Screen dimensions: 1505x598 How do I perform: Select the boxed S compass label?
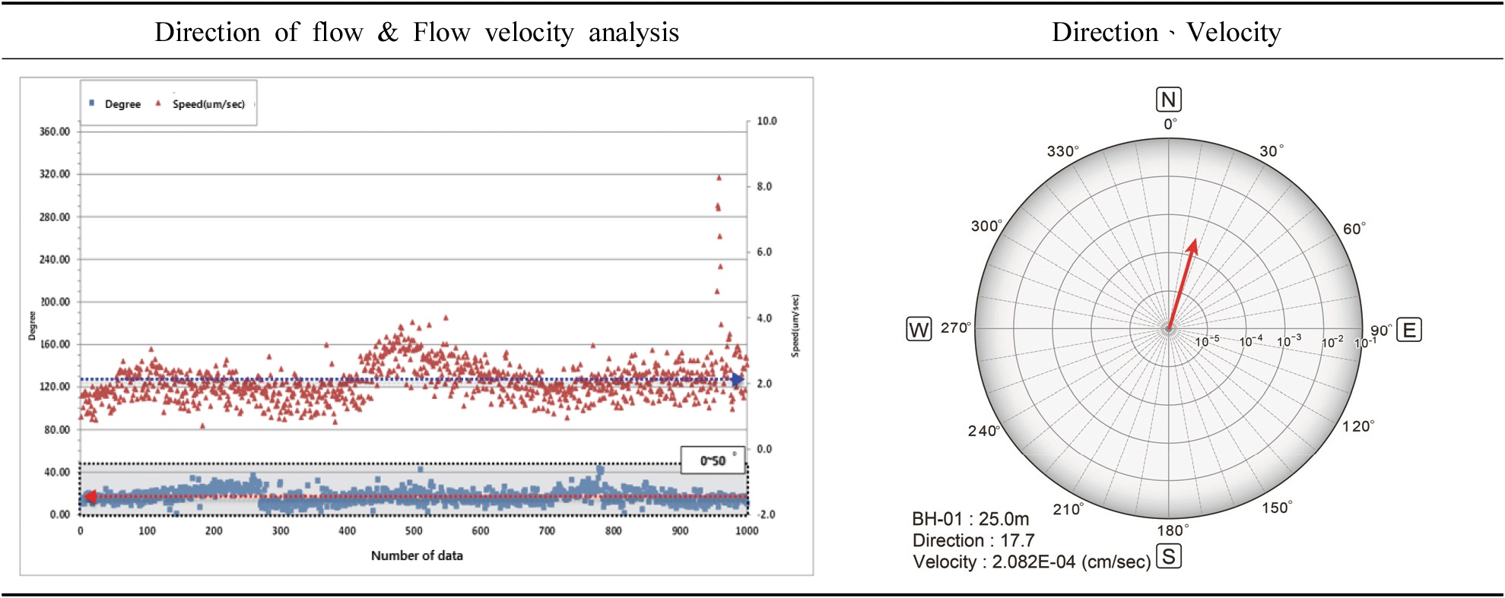(x=1169, y=556)
